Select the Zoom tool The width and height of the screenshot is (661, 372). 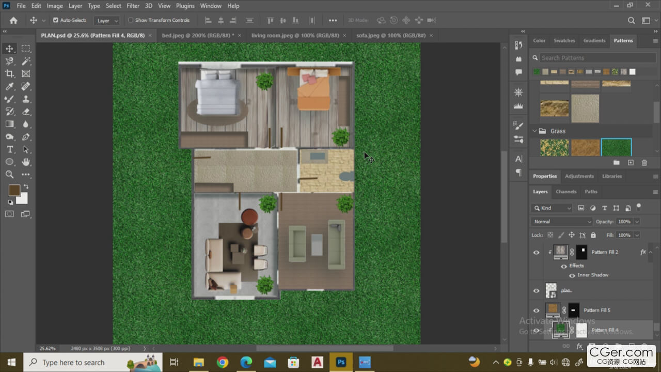point(9,175)
